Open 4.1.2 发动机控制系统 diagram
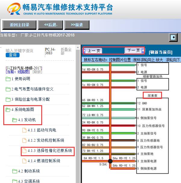The height and width of the screenshot is (183, 181). pyautogui.click(x=46, y=140)
